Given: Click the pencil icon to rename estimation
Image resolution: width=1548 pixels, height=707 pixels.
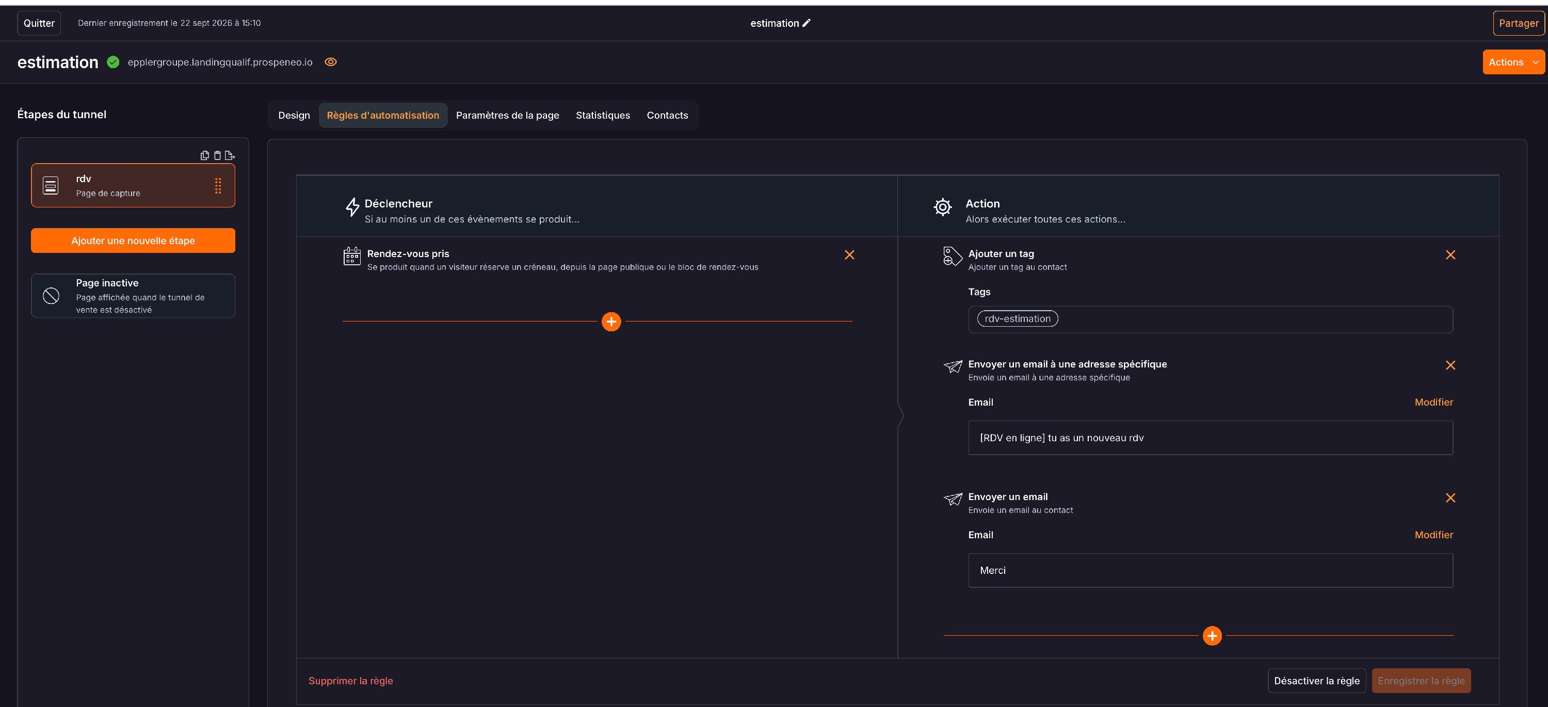Looking at the screenshot, I should [x=807, y=23].
